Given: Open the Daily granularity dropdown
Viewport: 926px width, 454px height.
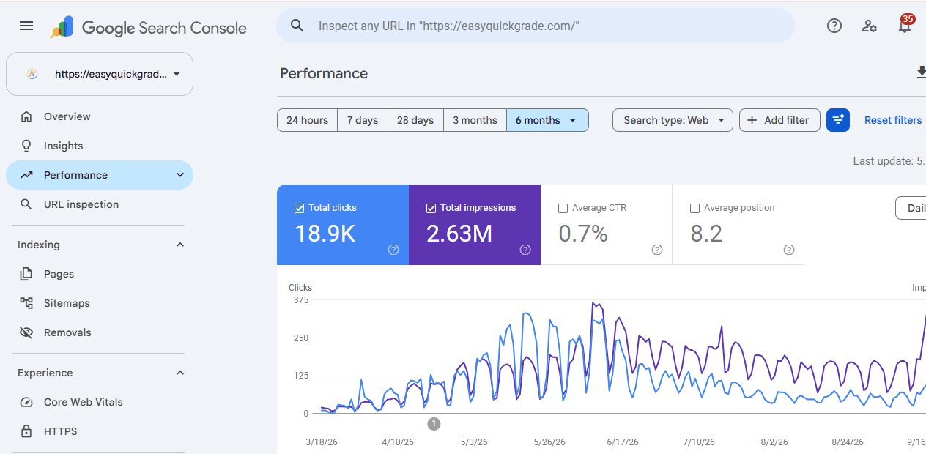Looking at the screenshot, I should pyautogui.click(x=911, y=208).
